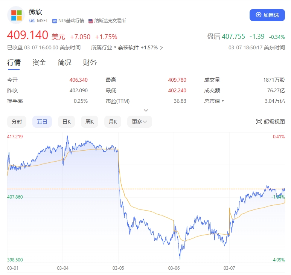Click the Microsoft logo icon
Viewport: 291px width, 275px height.
click(x=16, y=15)
